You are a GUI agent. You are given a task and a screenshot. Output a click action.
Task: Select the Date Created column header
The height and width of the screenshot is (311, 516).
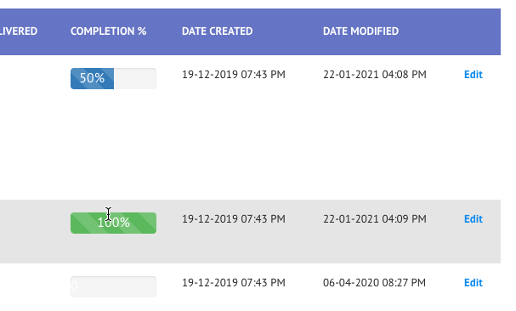(x=217, y=31)
